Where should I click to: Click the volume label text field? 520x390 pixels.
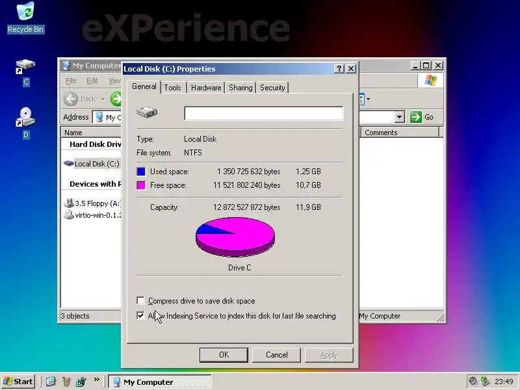tap(264, 113)
